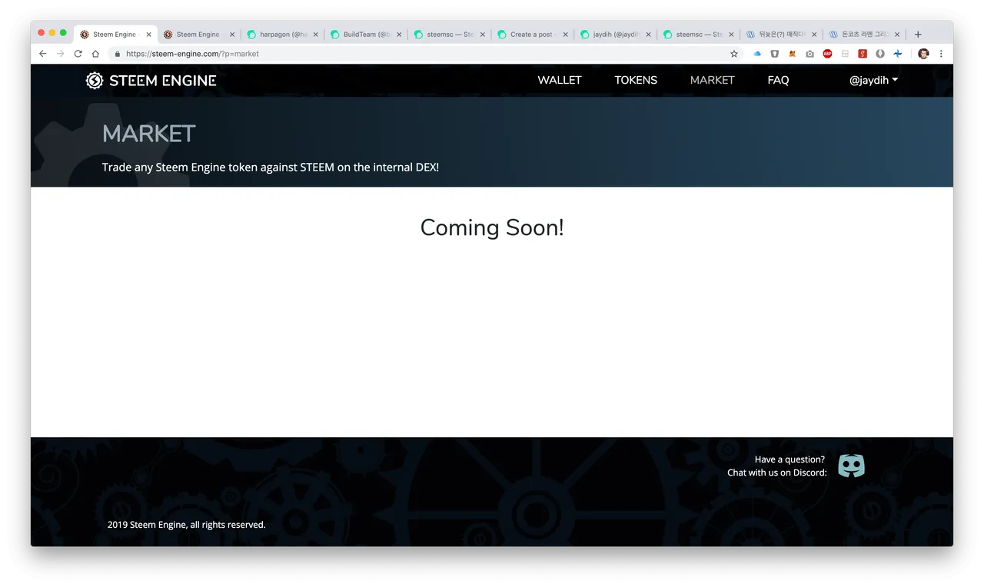
Task: Click the Steem Engine logo in header
Action: point(151,80)
